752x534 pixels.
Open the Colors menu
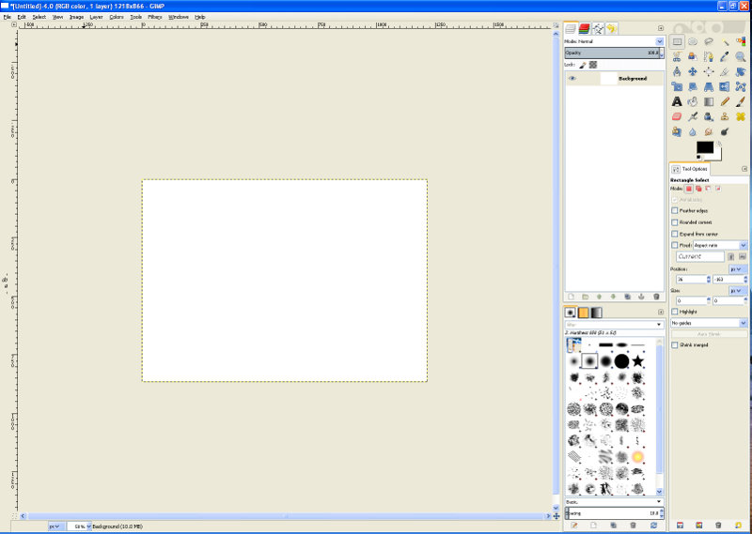pyautogui.click(x=116, y=17)
